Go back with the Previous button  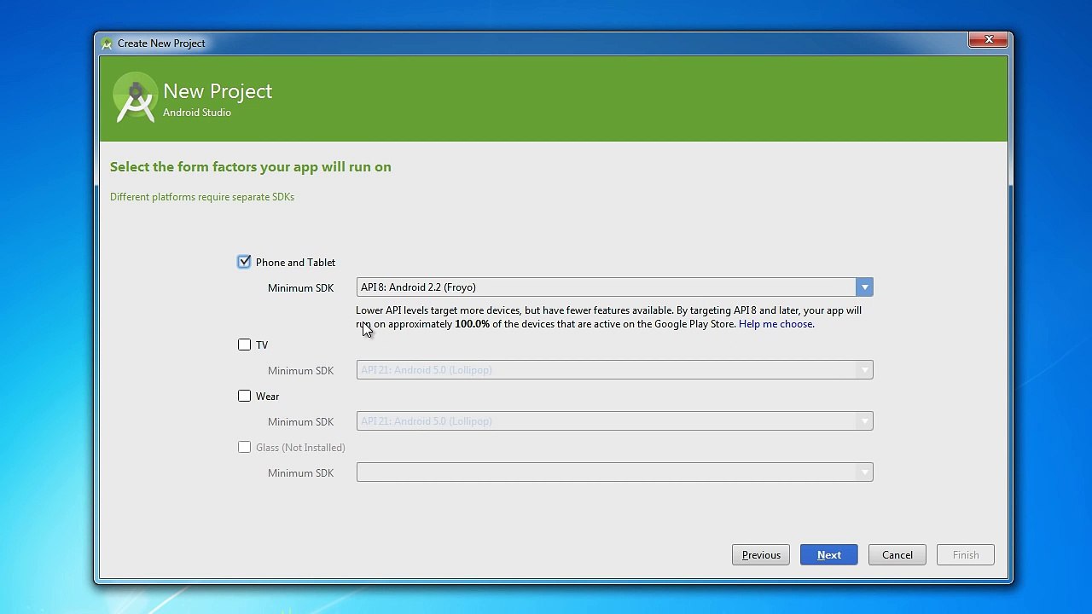pos(761,555)
